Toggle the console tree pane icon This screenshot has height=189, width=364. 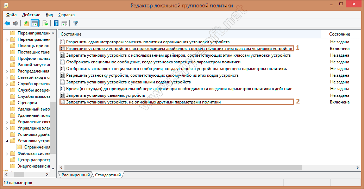tap(34, 24)
